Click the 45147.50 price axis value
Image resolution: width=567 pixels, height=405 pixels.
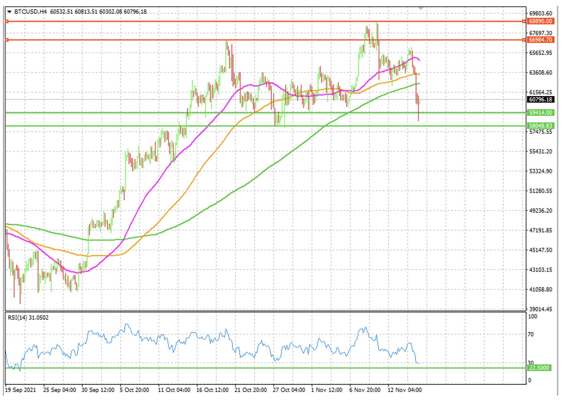click(x=541, y=250)
